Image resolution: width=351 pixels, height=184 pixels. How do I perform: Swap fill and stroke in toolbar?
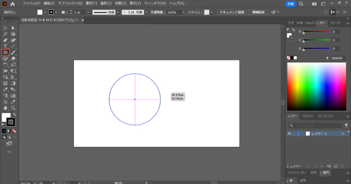(x=14, y=115)
